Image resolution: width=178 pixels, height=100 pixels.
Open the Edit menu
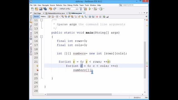pos(35,5)
